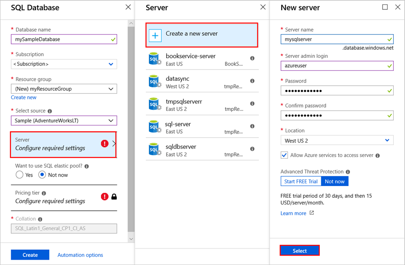Viewport: 405px width, 265px height.
Task: Close the Server blade
Action: coord(263,7)
